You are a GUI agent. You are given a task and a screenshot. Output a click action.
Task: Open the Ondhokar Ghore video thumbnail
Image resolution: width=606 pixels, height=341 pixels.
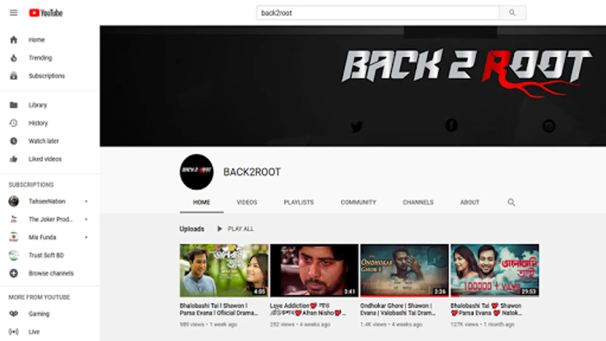[x=404, y=270]
